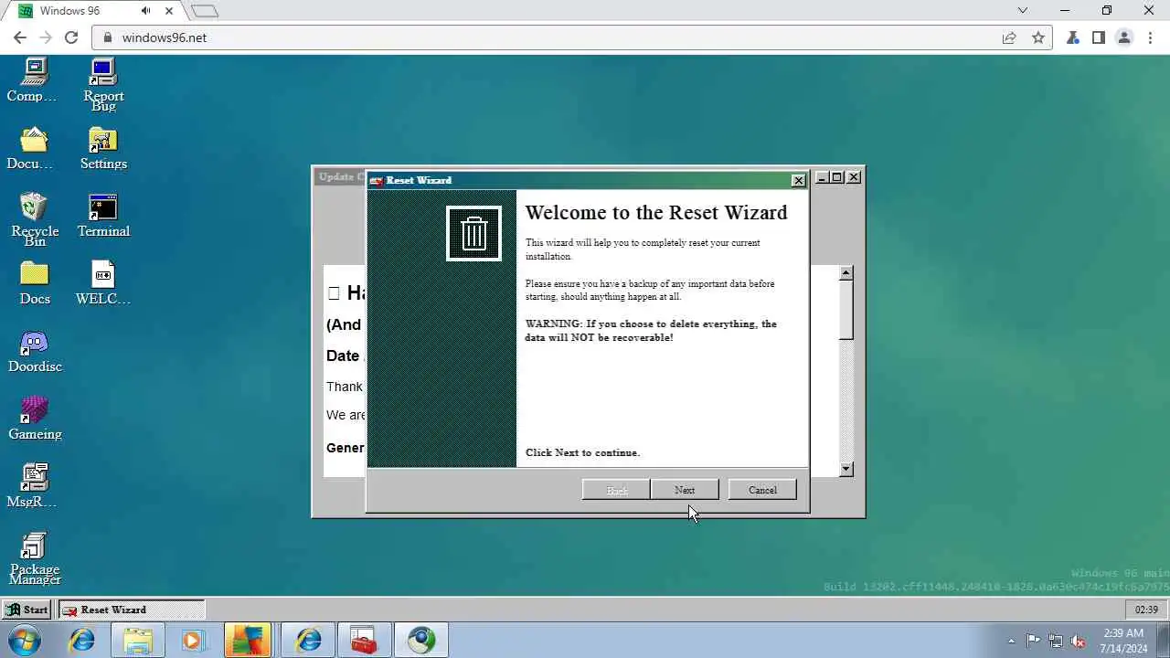Screen dimensions: 1170x658
Task: Open the Docs folder on desktop
Action: (x=34, y=283)
